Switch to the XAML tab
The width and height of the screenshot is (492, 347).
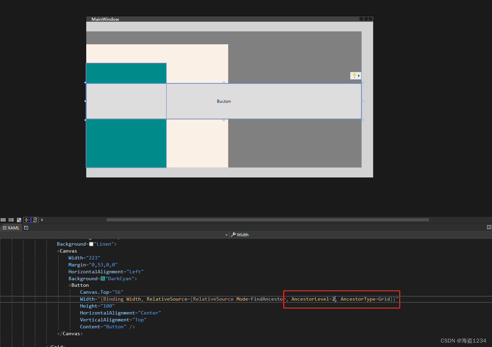pos(11,228)
